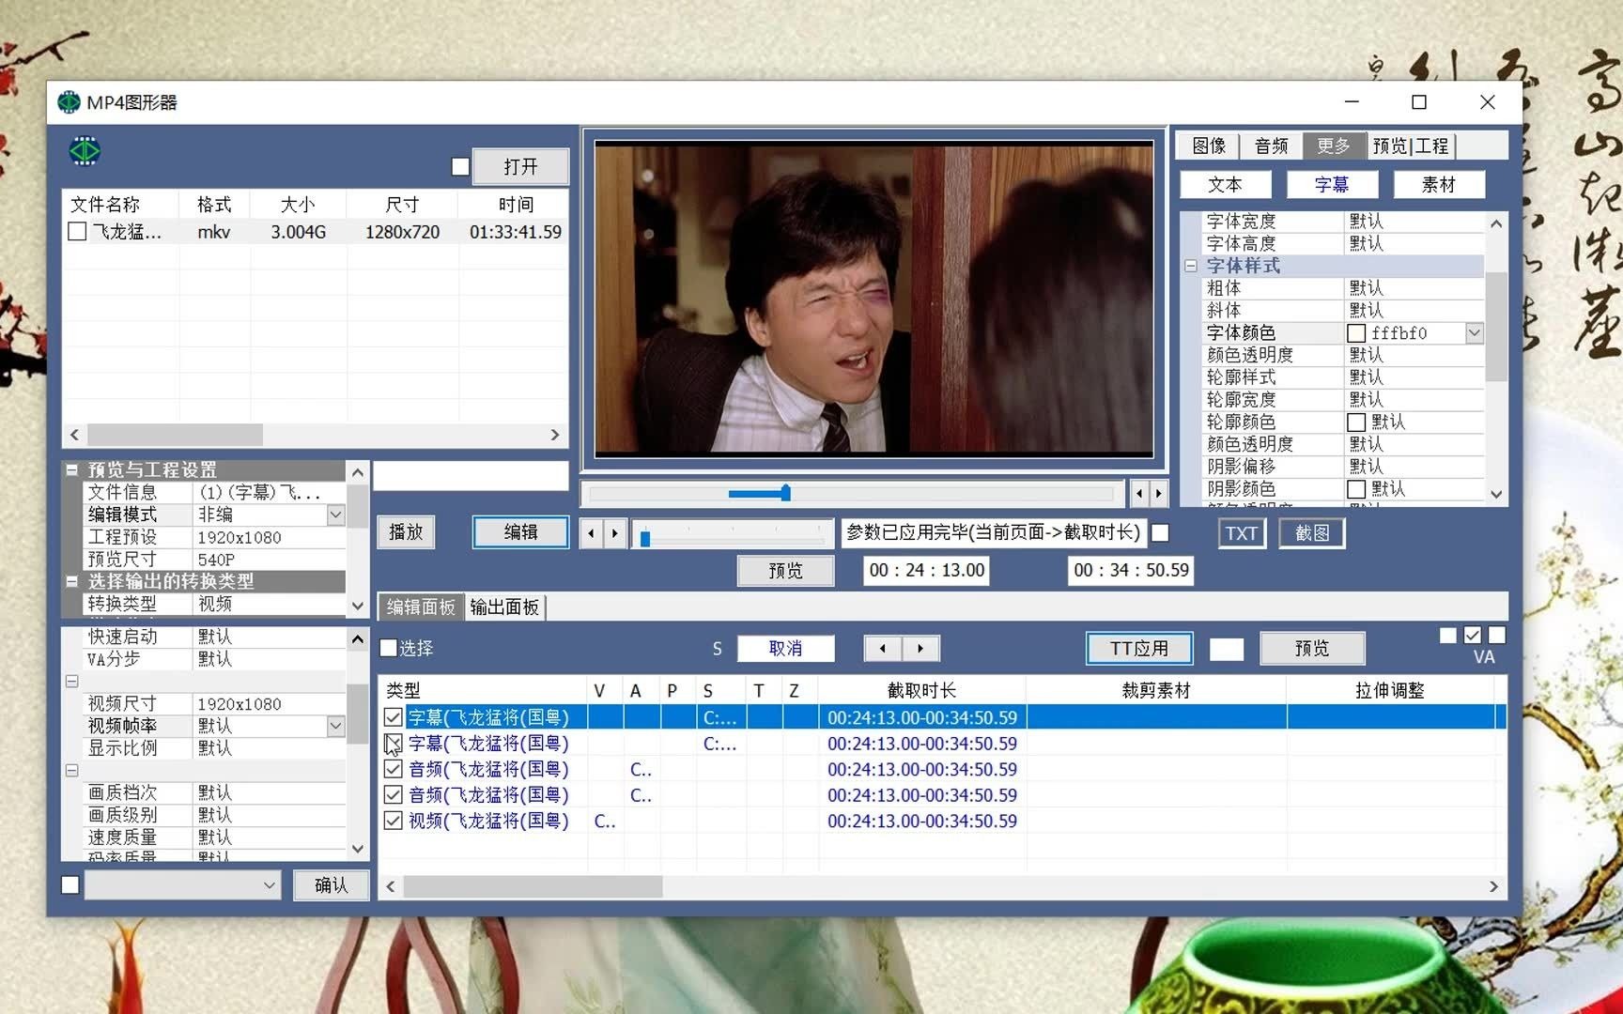Click the green diamond app logo icon
The image size is (1623, 1014).
(85, 151)
